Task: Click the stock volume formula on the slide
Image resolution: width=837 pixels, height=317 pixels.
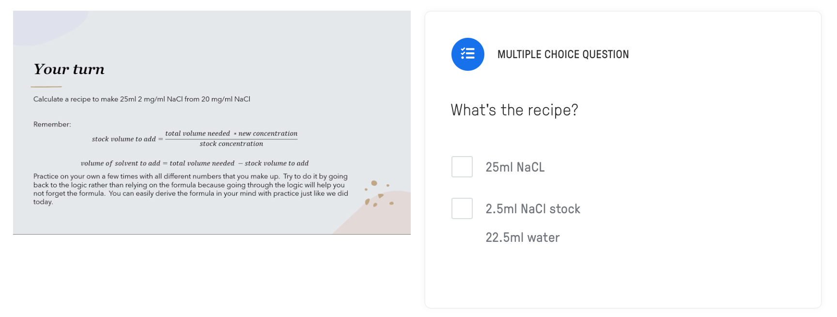Action: [195, 138]
